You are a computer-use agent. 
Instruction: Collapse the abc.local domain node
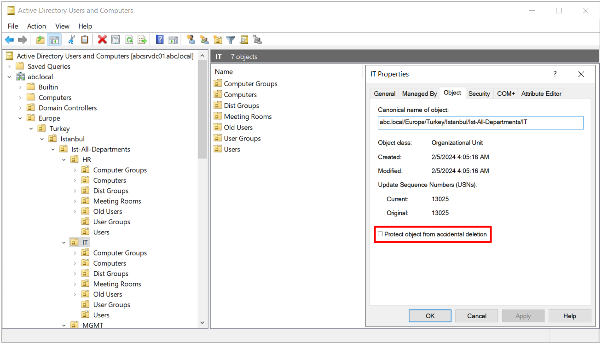pos(9,77)
